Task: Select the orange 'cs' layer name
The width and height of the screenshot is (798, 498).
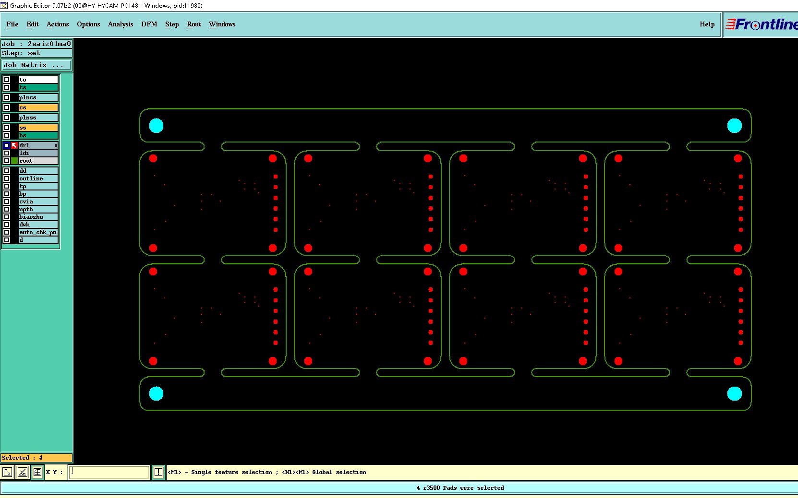Action: coord(38,107)
